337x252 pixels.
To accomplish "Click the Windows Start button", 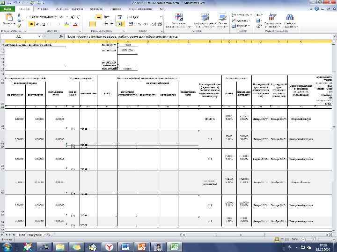I will [x=7, y=247].
